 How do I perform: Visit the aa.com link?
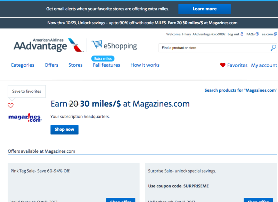click(x=267, y=34)
